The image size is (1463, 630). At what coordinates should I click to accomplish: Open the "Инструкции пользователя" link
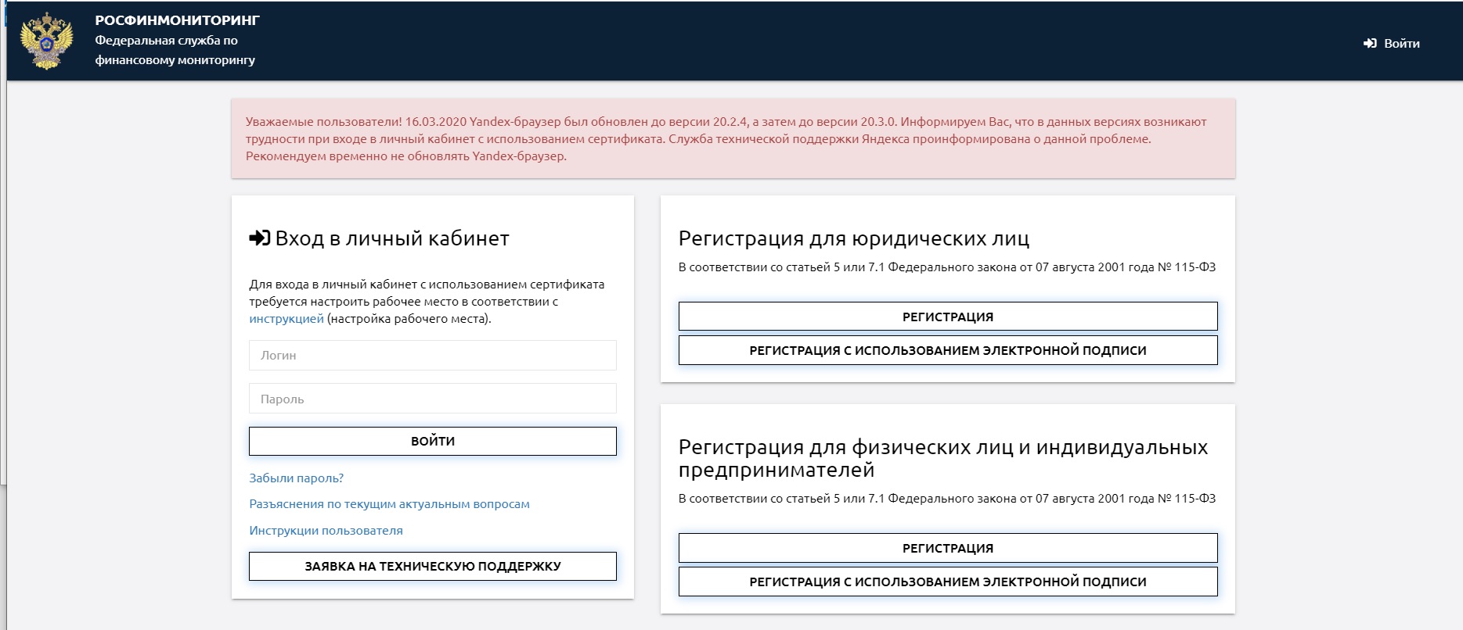point(326,531)
